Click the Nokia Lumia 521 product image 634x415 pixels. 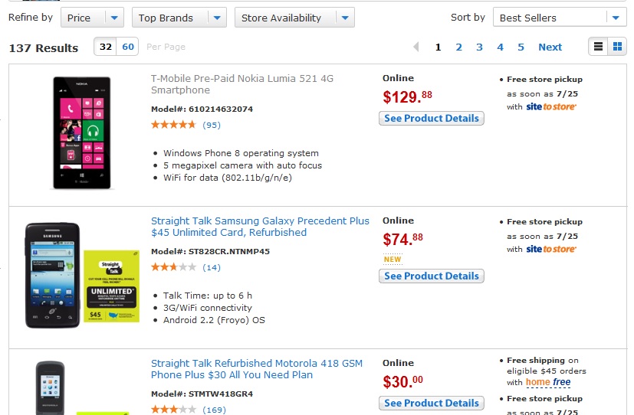(x=80, y=132)
